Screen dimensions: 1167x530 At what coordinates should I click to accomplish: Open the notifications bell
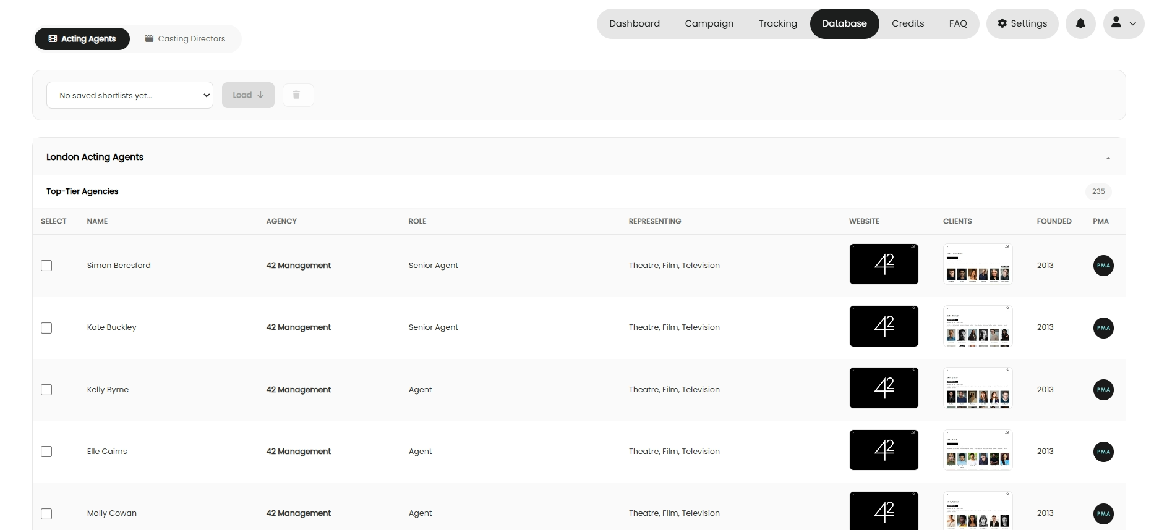click(1080, 23)
